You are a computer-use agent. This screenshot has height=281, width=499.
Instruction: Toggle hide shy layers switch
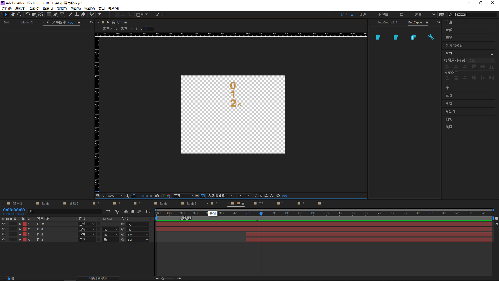(x=126, y=212)
